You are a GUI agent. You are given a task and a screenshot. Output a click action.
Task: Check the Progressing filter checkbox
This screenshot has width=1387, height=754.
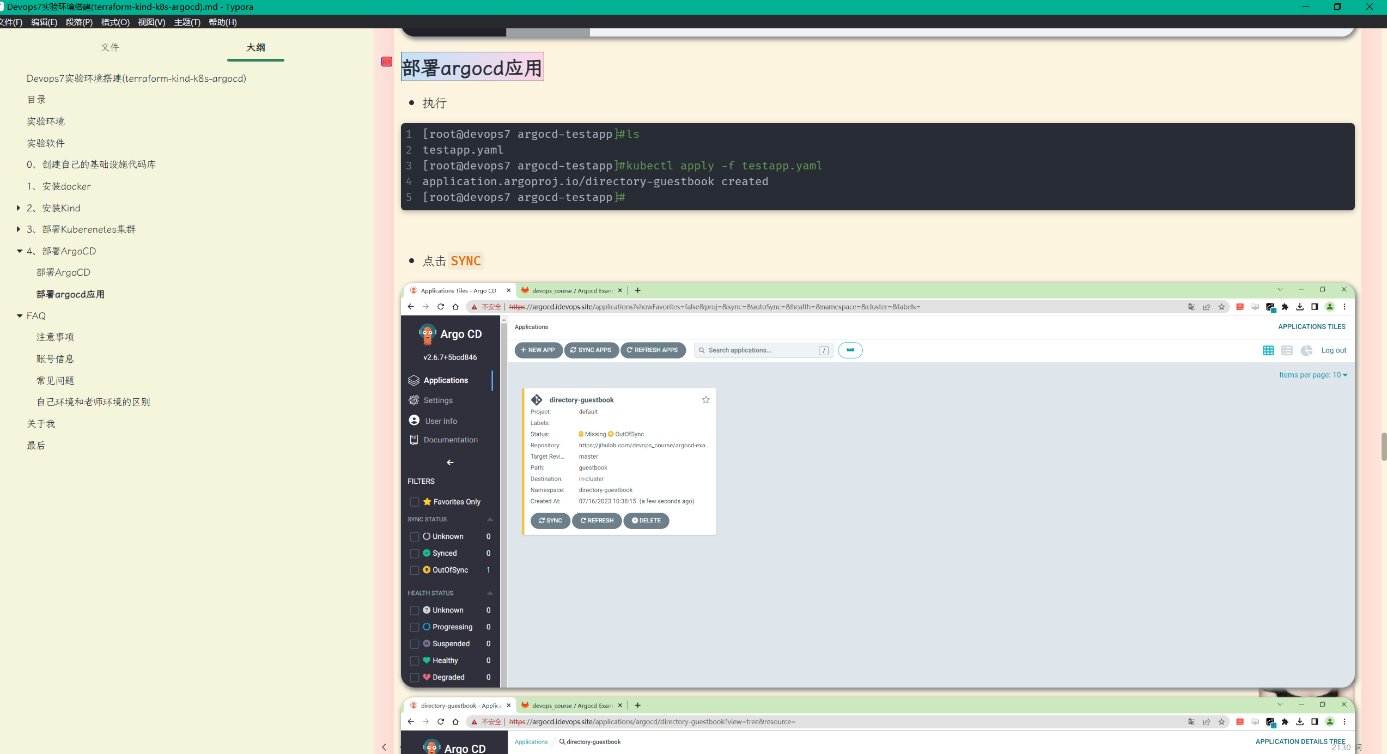pyautogui.click(x=415, y=628)
